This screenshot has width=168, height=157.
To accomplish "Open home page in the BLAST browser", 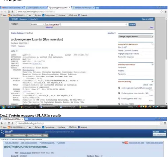I will coord(12,123).
